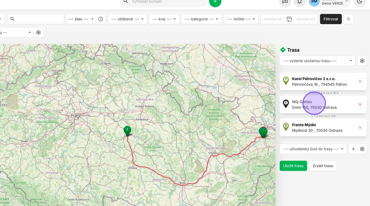Viewport: 370px width, 206px height.
Task: Click the Uložit trasu button
Action: (x=293, y=166)
